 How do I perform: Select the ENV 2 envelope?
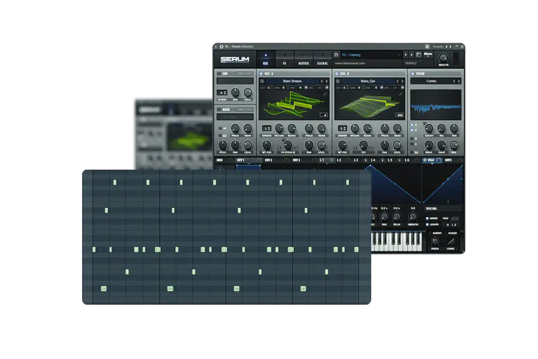point(269,160)
